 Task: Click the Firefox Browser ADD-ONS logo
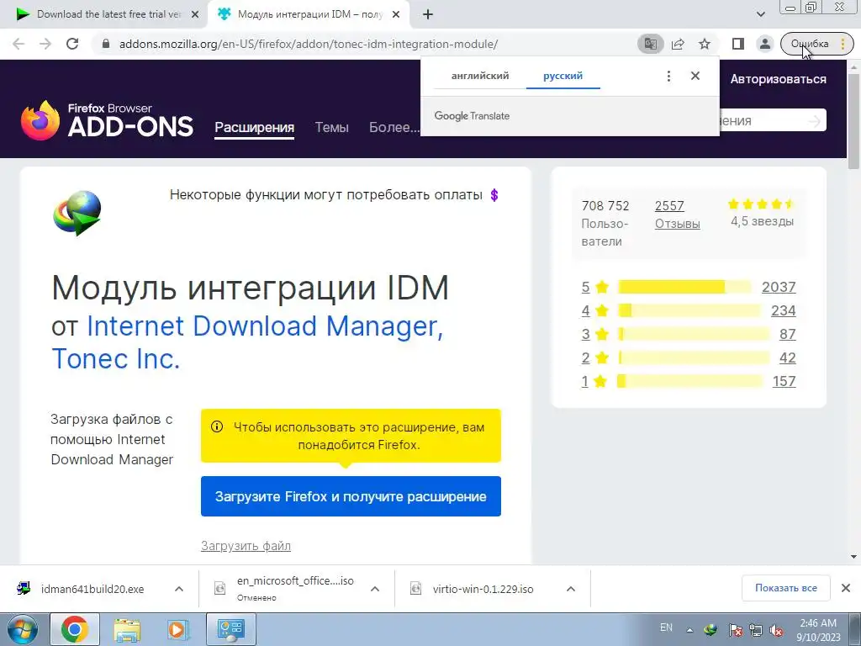click(107, 120)
